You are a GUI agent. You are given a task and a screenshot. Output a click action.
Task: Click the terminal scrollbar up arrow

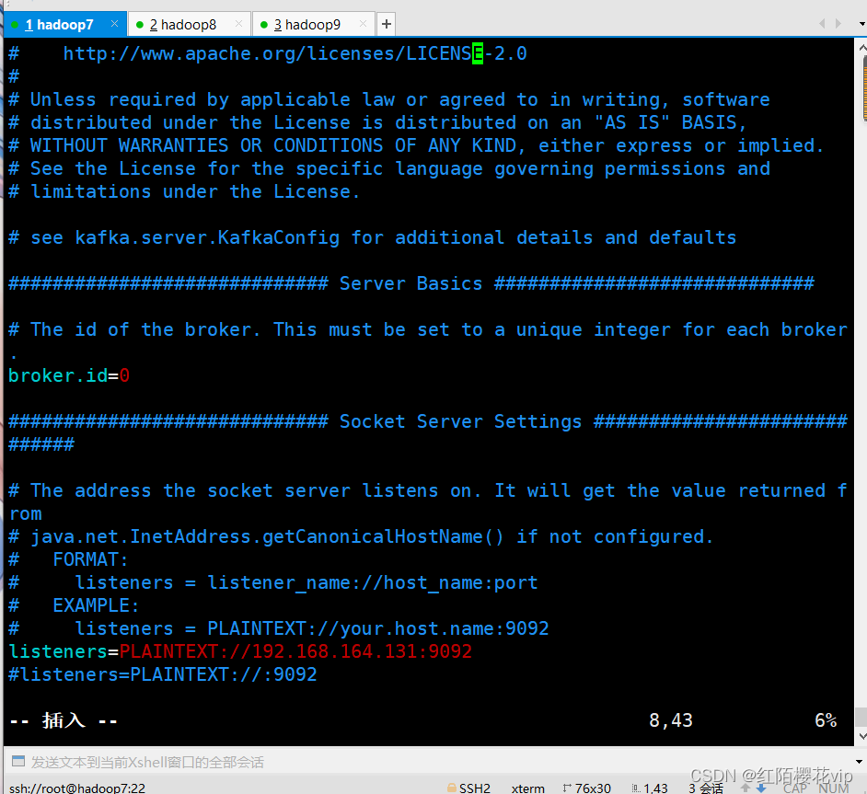click(862, 48)
